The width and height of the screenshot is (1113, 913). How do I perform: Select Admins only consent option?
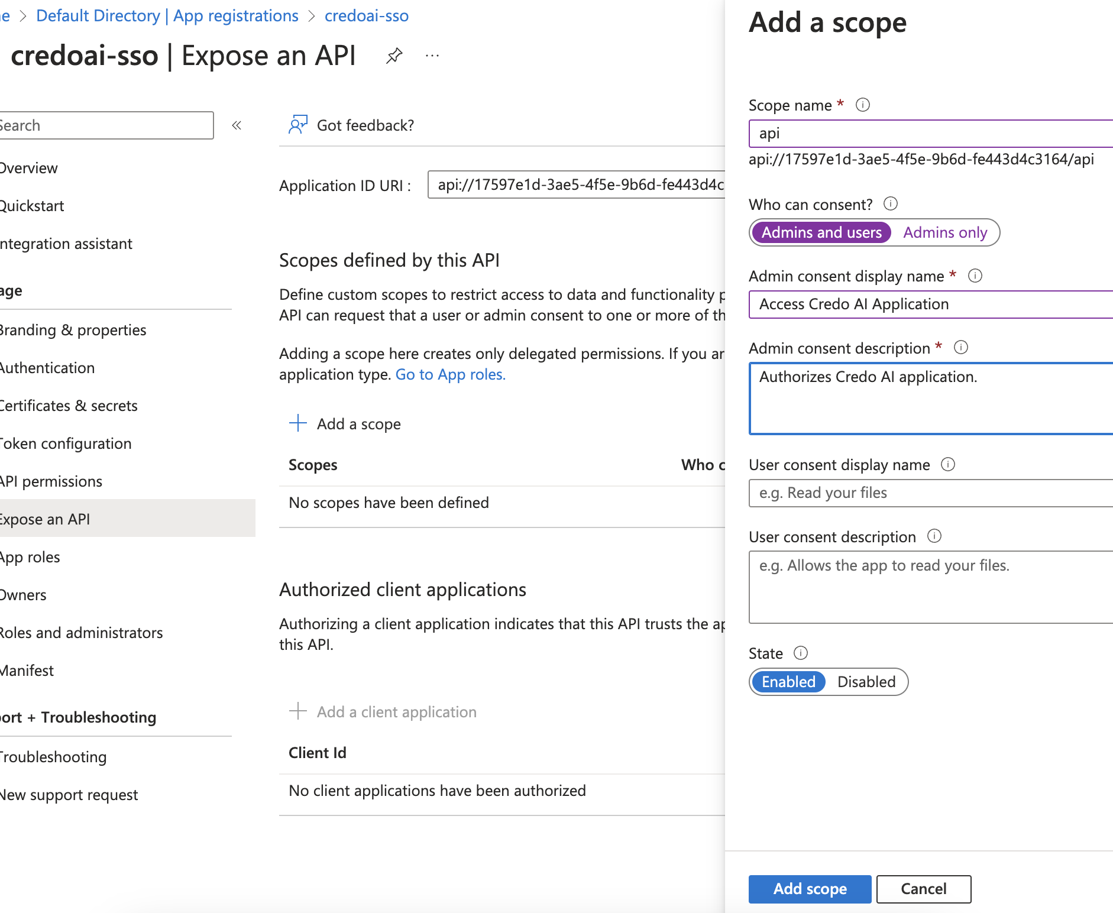[945, 232]
